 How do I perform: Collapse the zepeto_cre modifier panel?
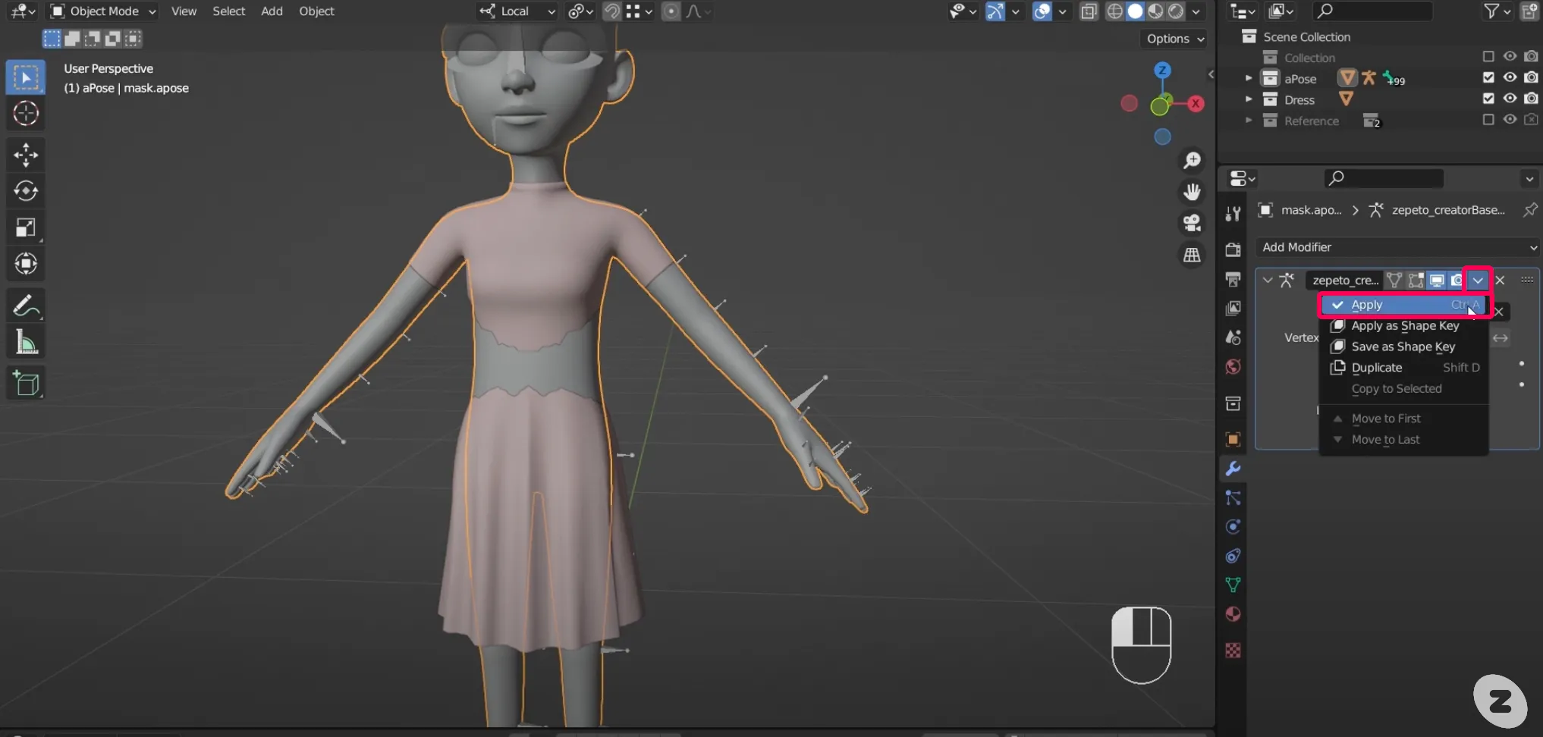[1268, 281]
